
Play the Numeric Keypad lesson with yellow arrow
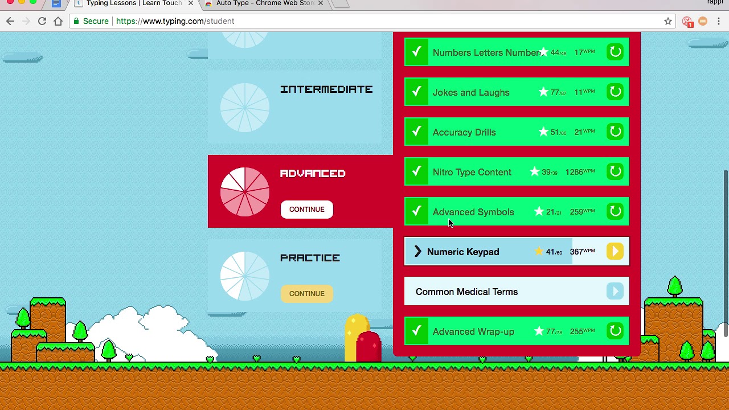click(615, 251)
